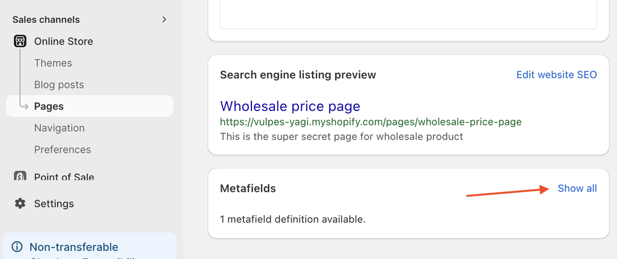Open Themes under Online Store
Image resolution: width=617 pixels, height=259 pixels.
click(x=53, y=63)
